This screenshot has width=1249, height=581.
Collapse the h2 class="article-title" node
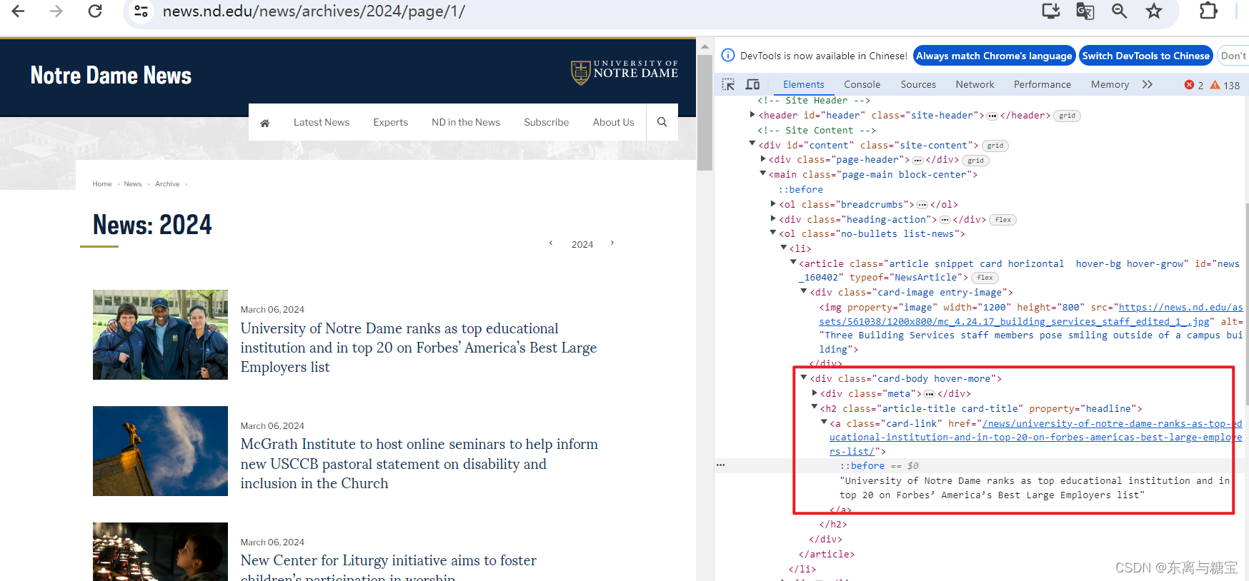coord(814,407)
